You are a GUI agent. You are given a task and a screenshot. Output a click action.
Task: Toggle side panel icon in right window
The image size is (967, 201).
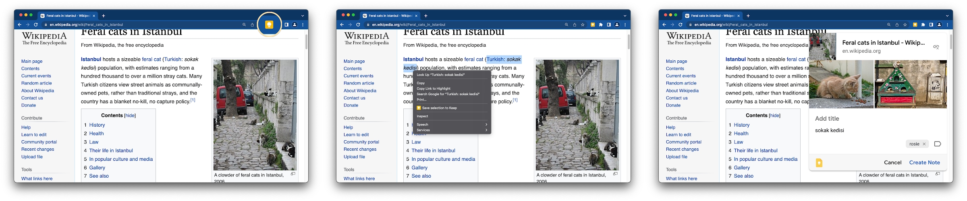point(931,25)
